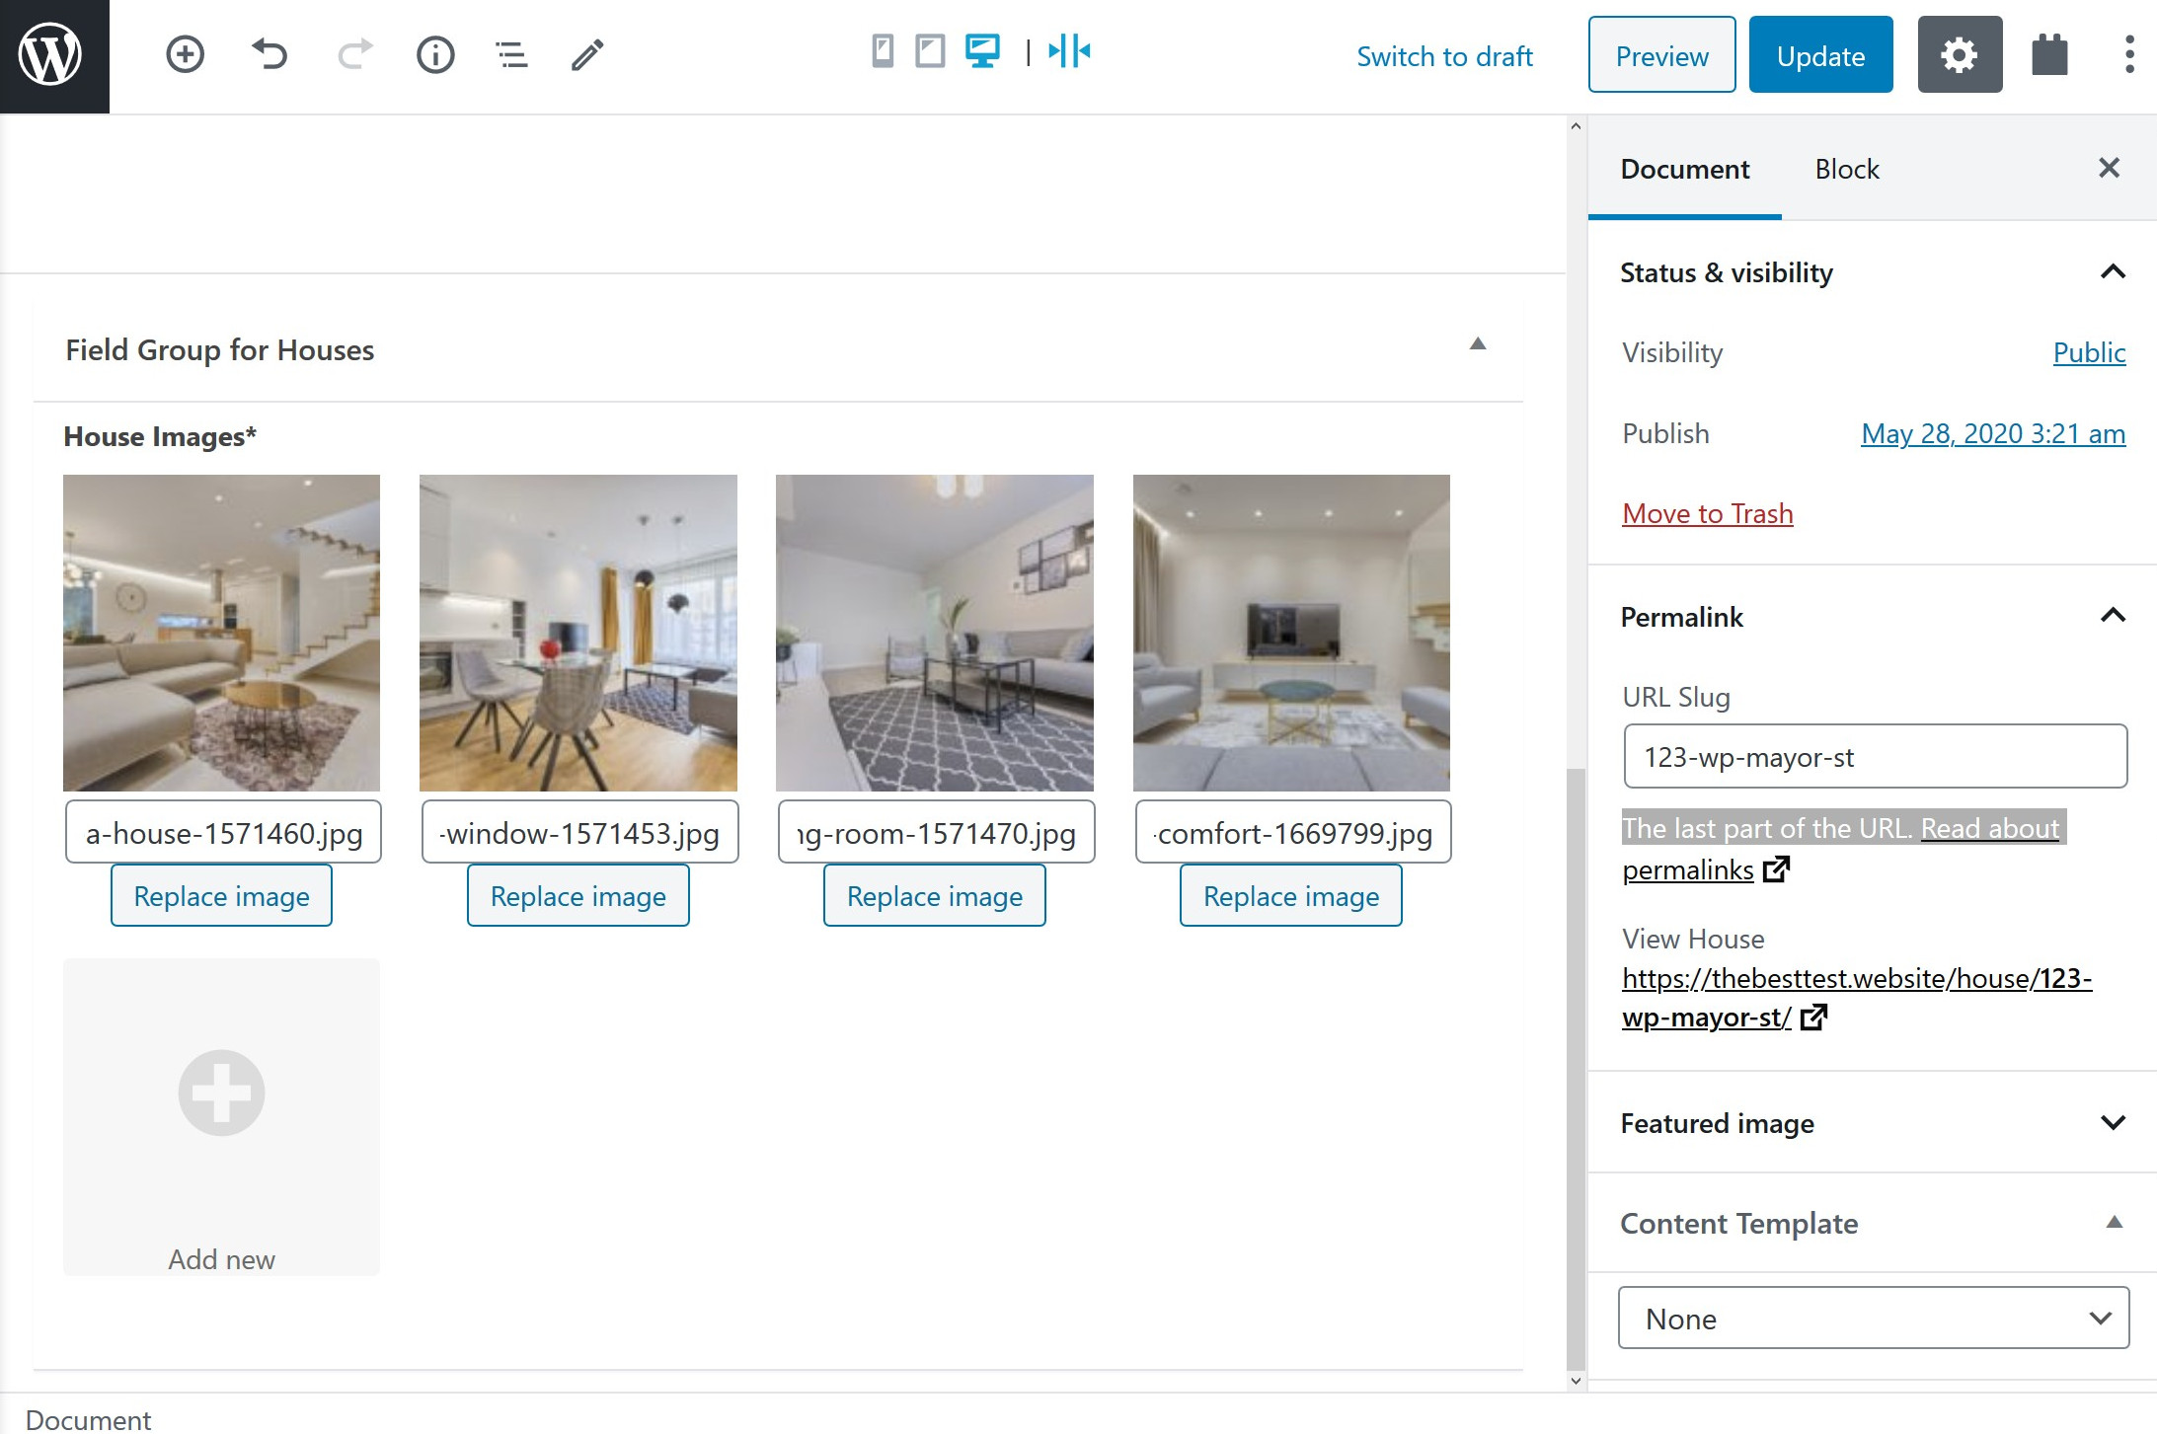This screenshot has height=1434, width=2157.
Task: Click the pencil tools icon
Action: pyautogui.click(x=587, y=54)
